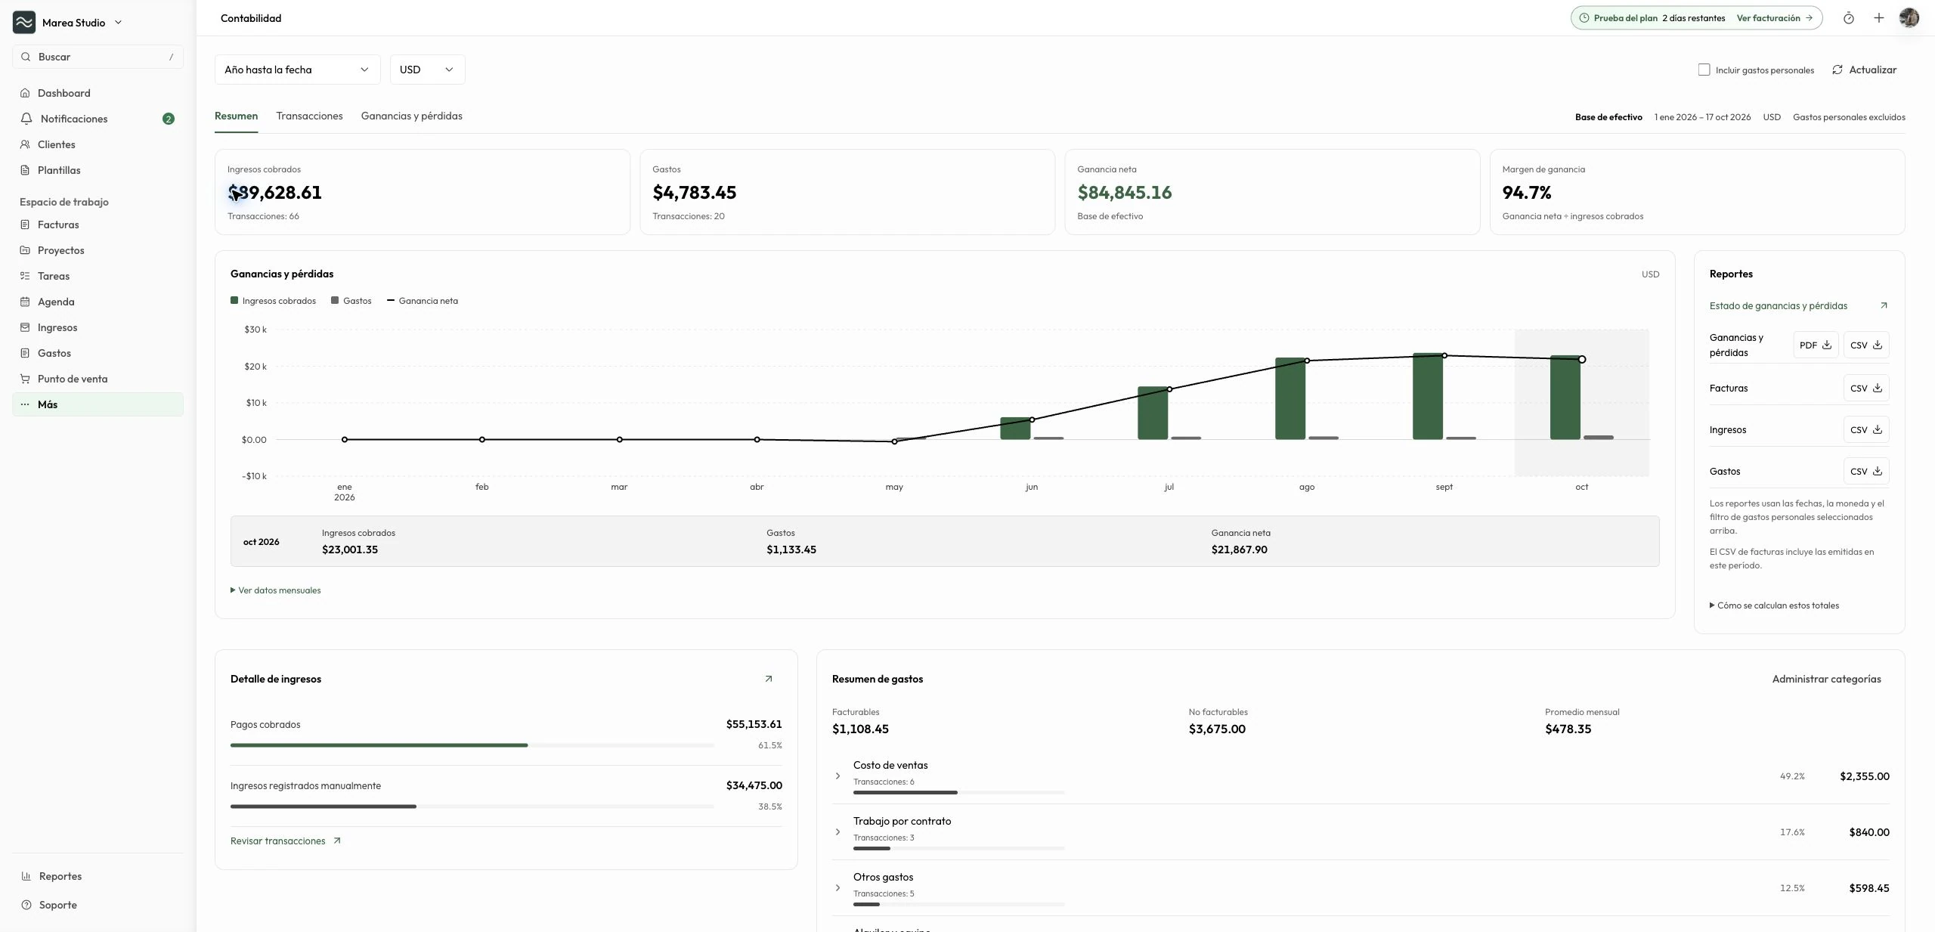Expand the Otros gastos category row

pos(837,888)
